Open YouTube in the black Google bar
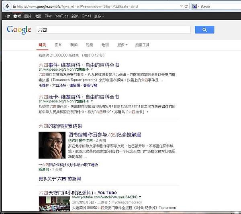This screenshot has width=241, height=214. [61, 16]
